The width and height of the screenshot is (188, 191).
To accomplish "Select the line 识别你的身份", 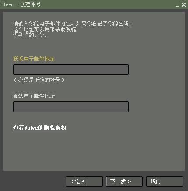I will 30,35.
